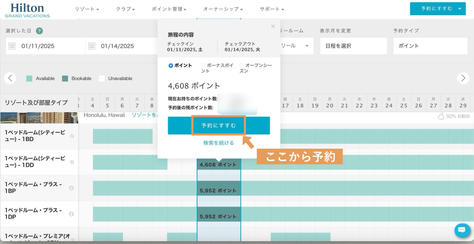Open the ポイント管理 dropdown menu
Screen dimensions: 474x244
click(x=169, y=9)
